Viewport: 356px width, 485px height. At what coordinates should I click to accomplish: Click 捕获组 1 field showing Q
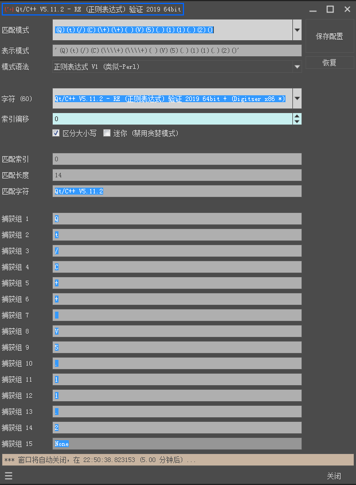[x=177, y=219]
